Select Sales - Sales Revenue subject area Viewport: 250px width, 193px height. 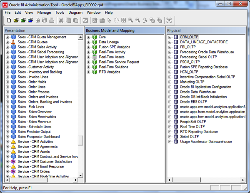35,122
